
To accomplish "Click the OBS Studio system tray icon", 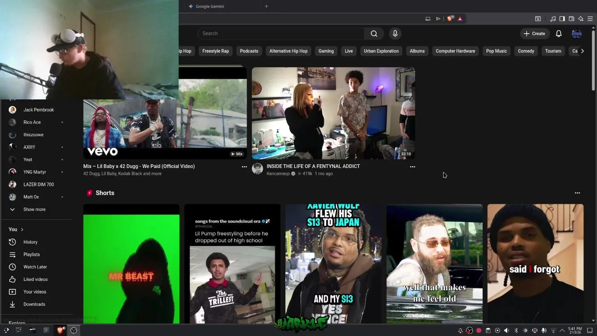I will [469, 330].
